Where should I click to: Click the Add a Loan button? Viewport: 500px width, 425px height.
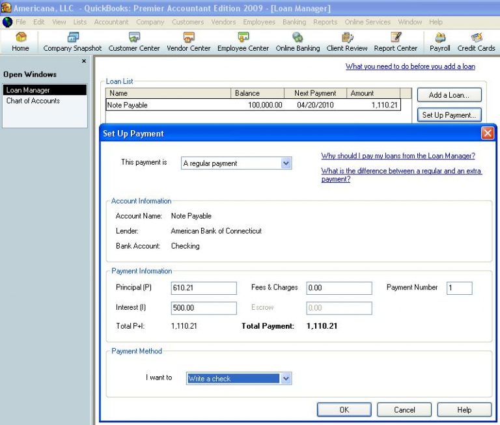pos(449,95)
